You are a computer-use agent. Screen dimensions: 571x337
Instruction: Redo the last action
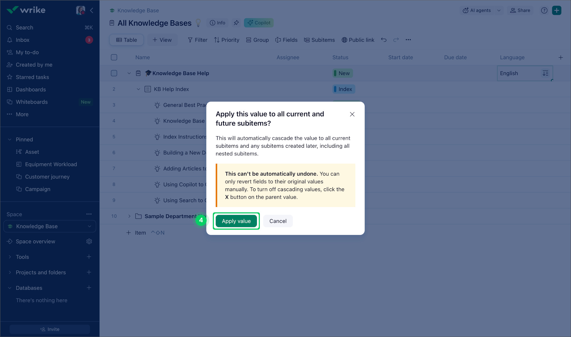tap(396, 40)
